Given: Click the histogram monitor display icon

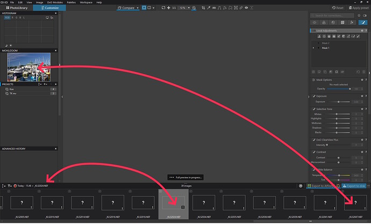Looking at the screenshot, I should pyautogui.click(x=47, y=18).
